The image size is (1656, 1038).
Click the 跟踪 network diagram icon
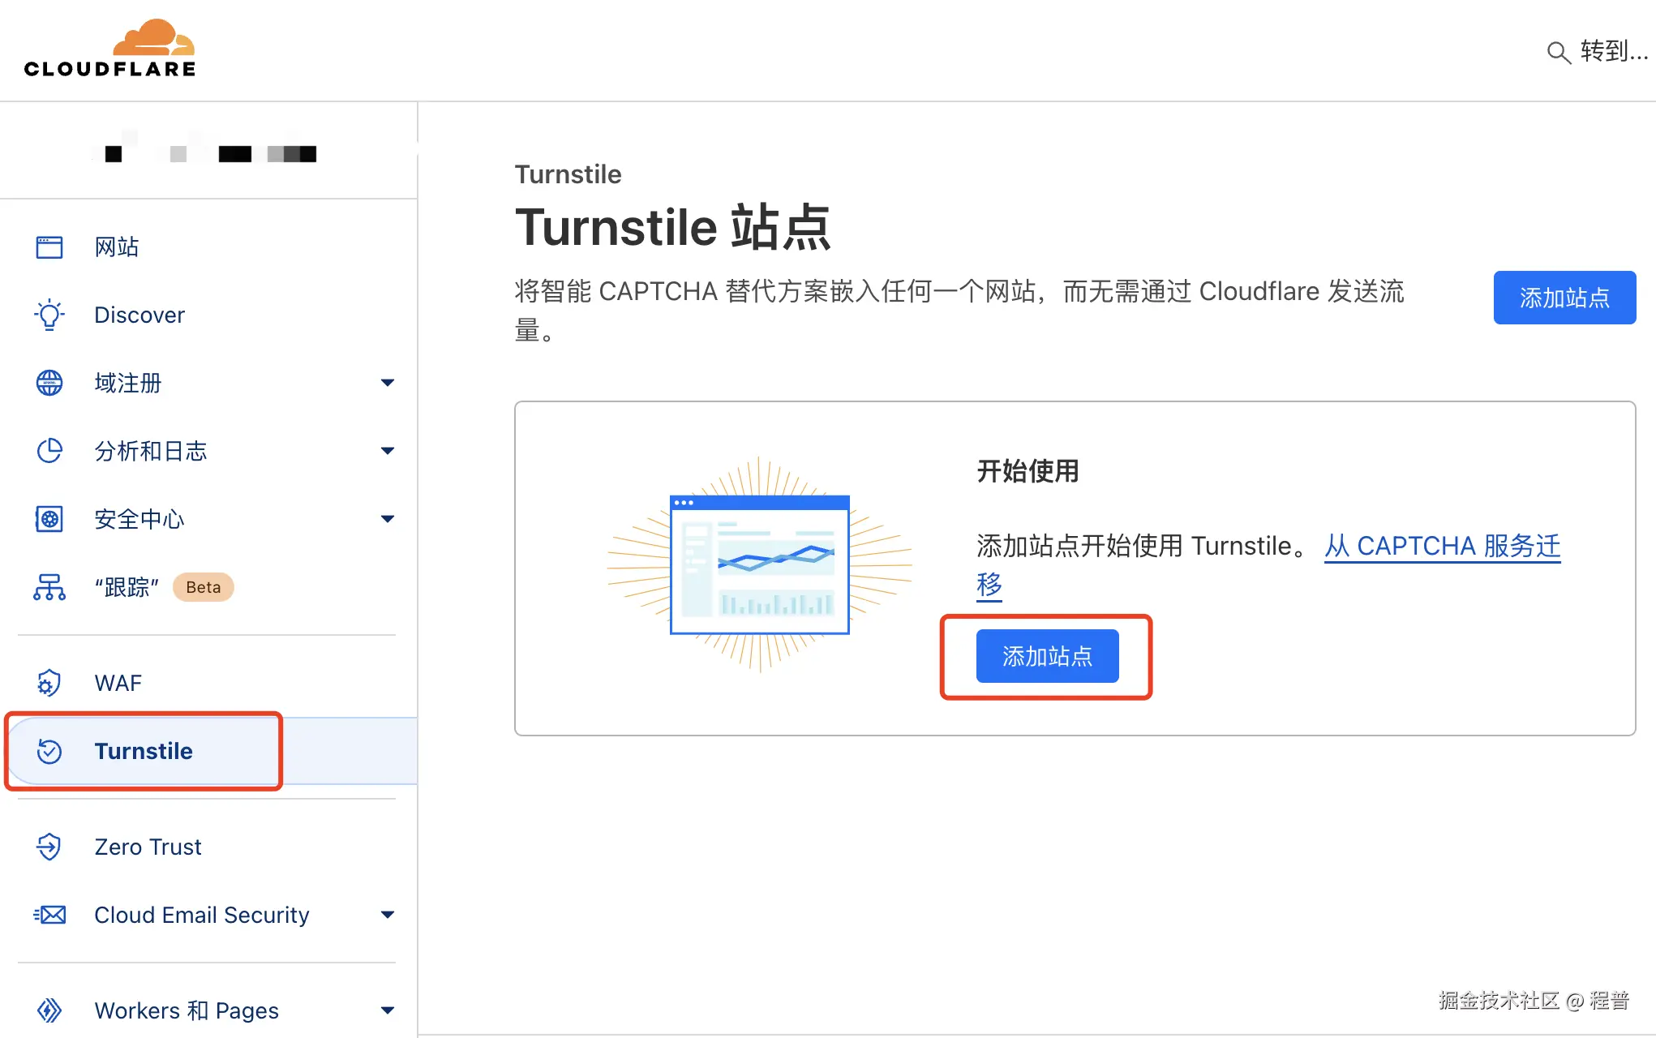pyautogui.click(x=49, y=587)
